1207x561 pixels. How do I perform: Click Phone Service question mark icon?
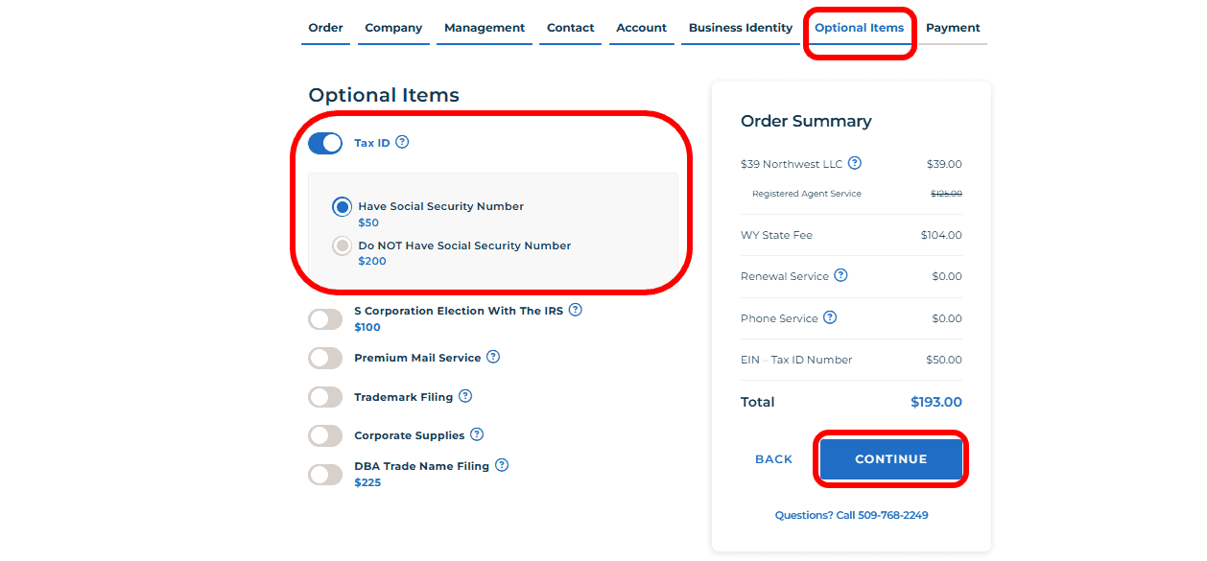830,317
